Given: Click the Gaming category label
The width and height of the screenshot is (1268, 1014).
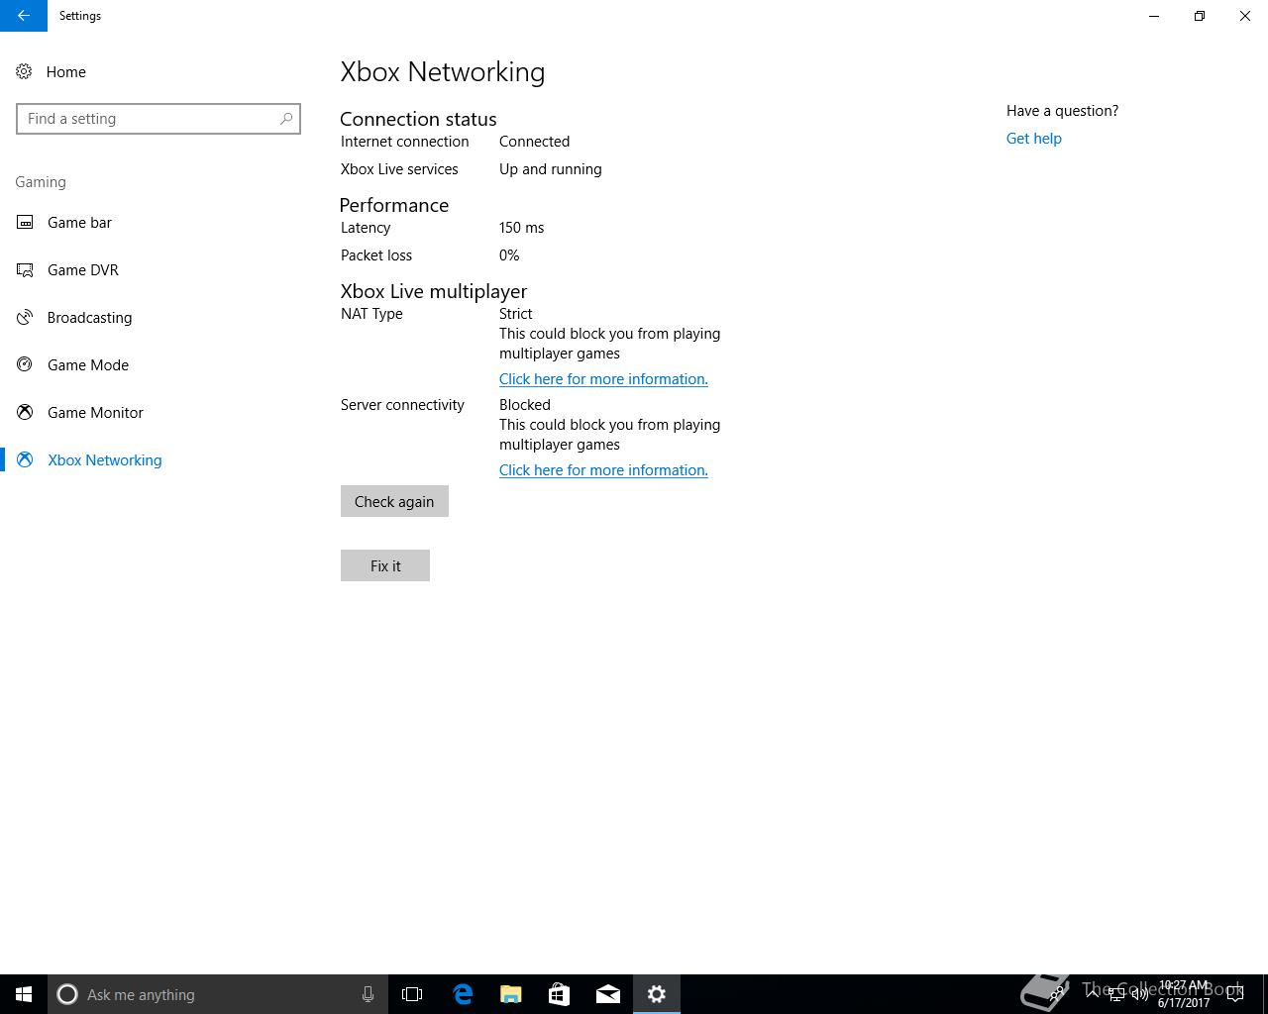Looking at the screenshot, I should pyautogui.click(x=41, y=182).
